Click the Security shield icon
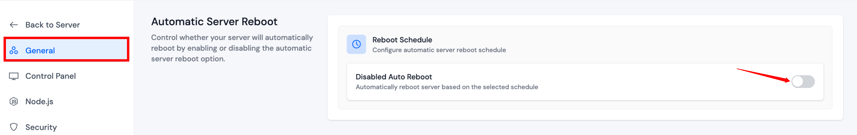 point(14,127)
